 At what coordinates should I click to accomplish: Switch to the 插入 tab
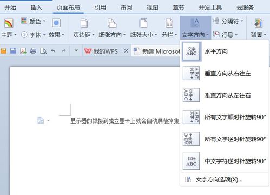(36, 8)
